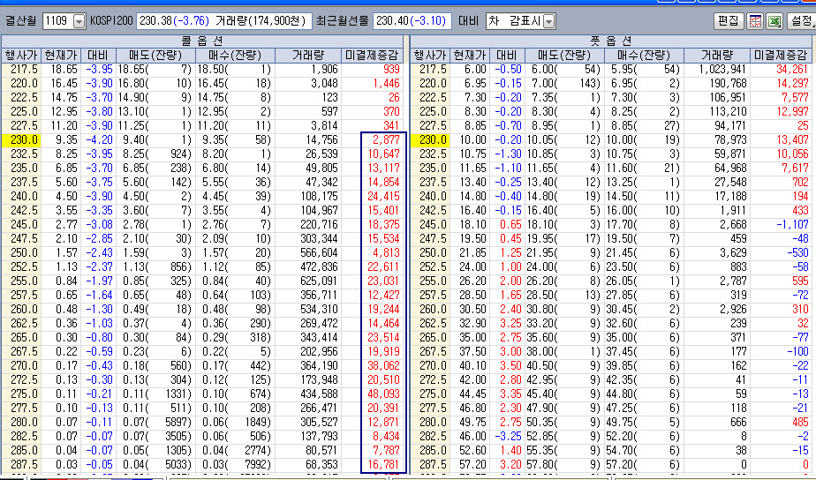
Task: Click call strike 287.5 row label
Action: [24, 464]
